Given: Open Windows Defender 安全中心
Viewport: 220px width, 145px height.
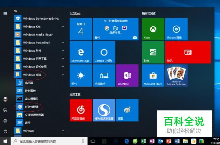Looking at the screenshot, I should point(39,19).
